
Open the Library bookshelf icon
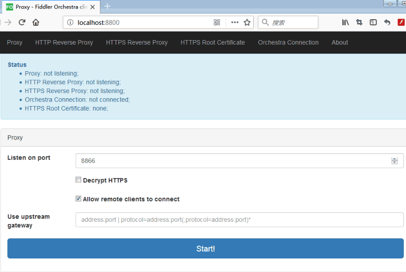pyautogui.click(x=345, y=22)
